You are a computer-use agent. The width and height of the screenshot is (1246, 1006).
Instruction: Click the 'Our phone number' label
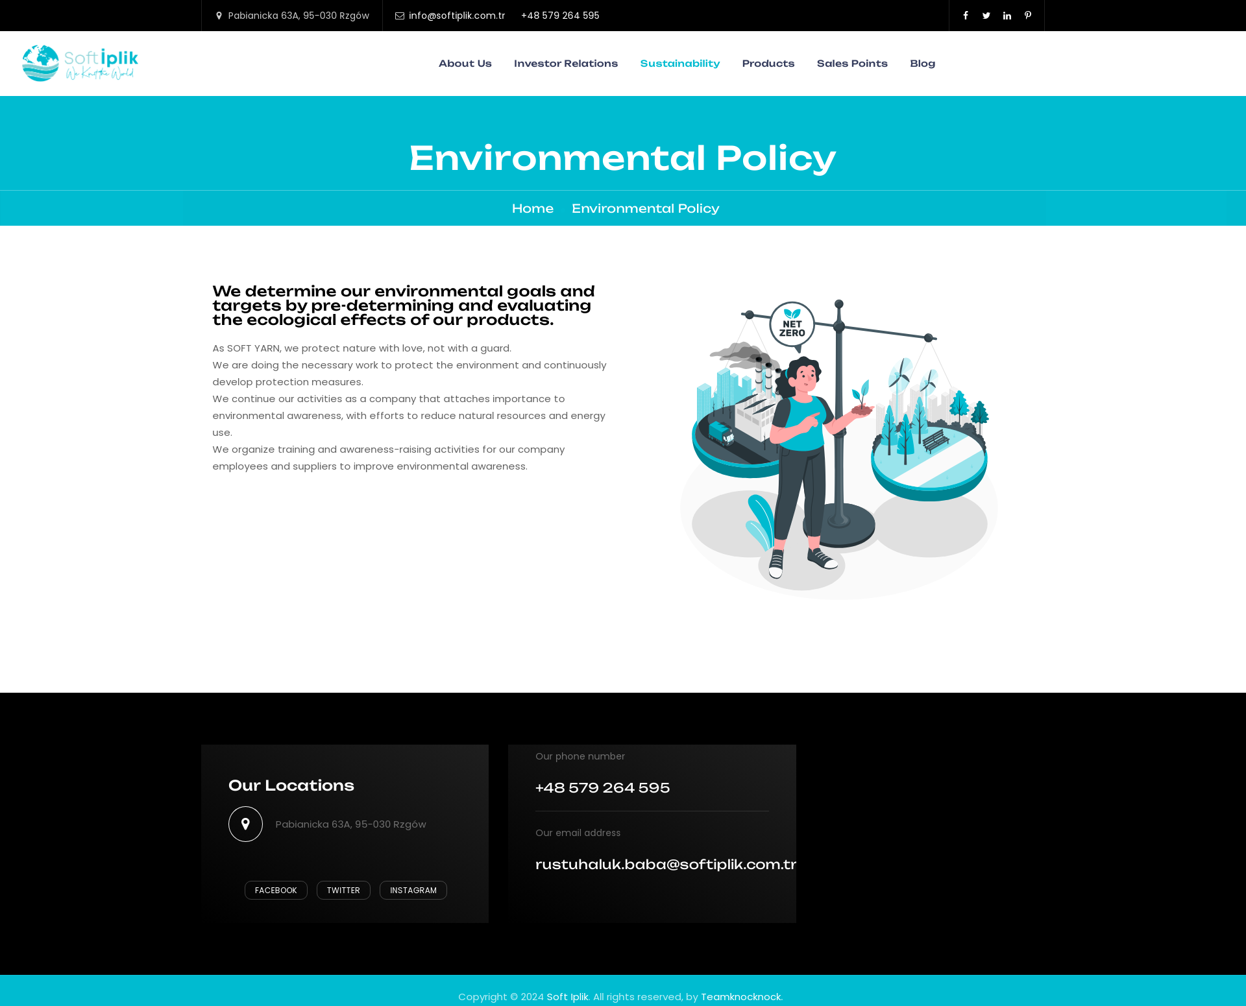580,756
